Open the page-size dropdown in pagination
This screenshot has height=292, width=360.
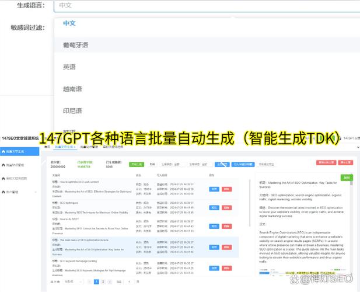pyautogui.click(x=73, y=282)
